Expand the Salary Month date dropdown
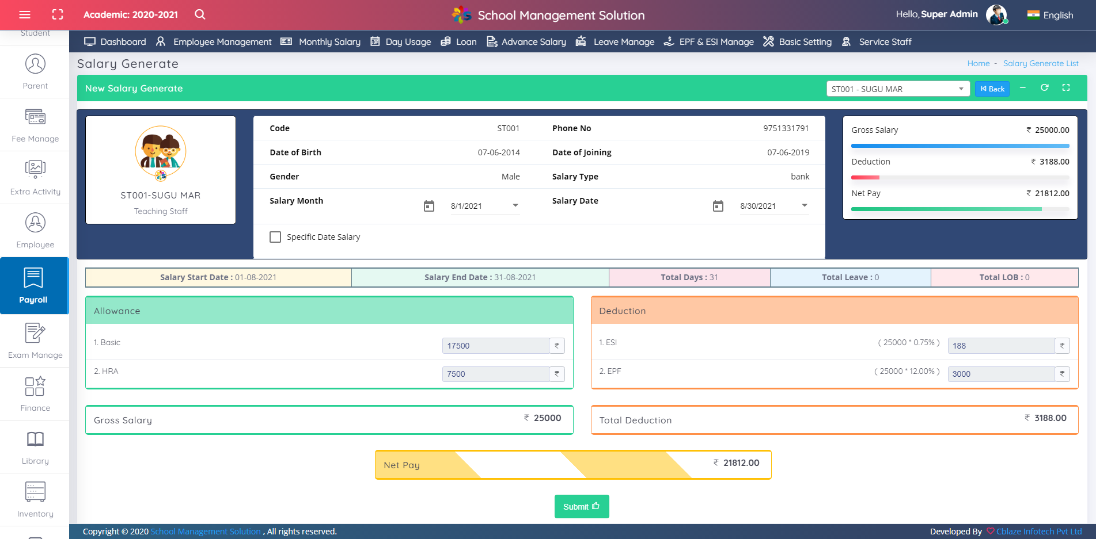 click(515, 205)
